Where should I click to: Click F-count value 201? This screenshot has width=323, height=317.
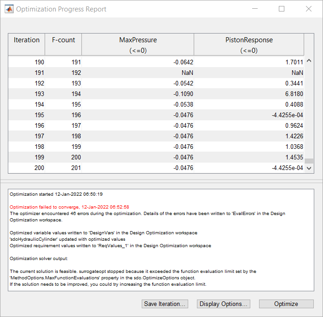(x=63, y=168)
